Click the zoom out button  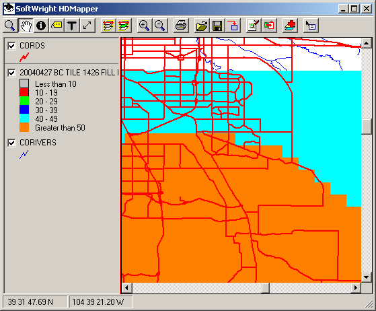[x=159, y=26]
